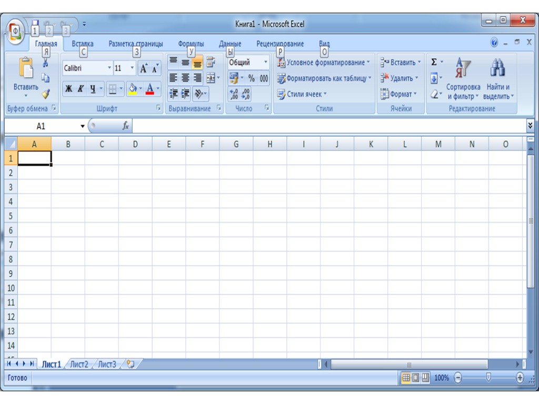The height and width of the screenshot is (404, 539).
Task: Open the Вставка tab
Action: coord(83,44)
